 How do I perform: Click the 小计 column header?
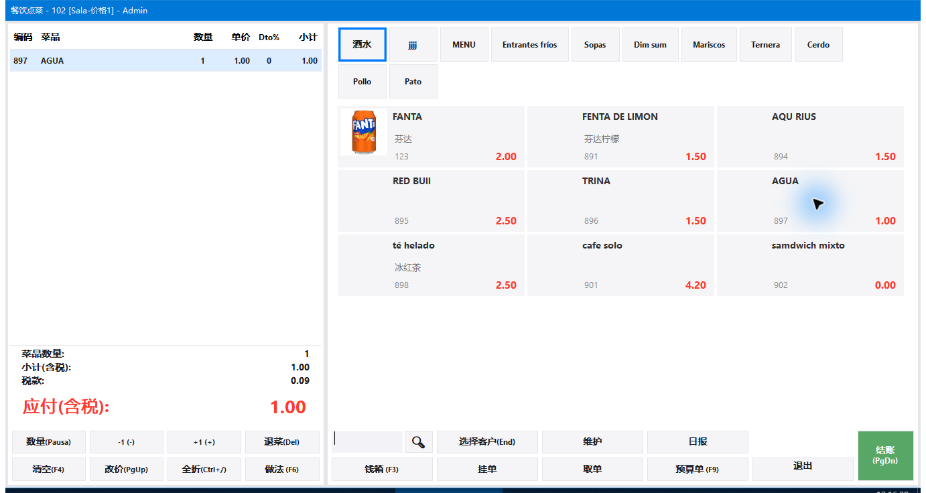pyautogui.click(x=308, y=37)
